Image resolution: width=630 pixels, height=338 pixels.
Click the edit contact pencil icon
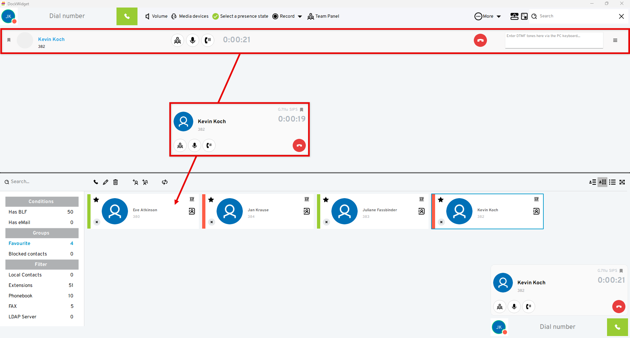(105, 182)
